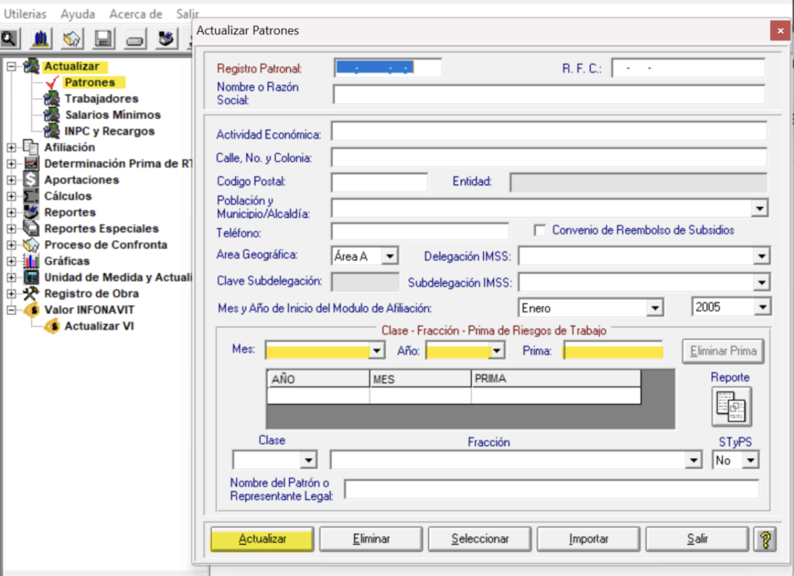The image size is (794, 576).
Task: Open the Utilerias menu
Action: click(x=25, y=14)
